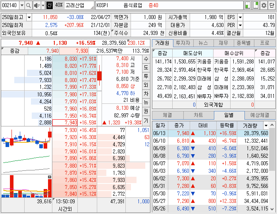Click the 신 badge before the stock name
Viewport: 277px width, 214px height.
[50, 5]
